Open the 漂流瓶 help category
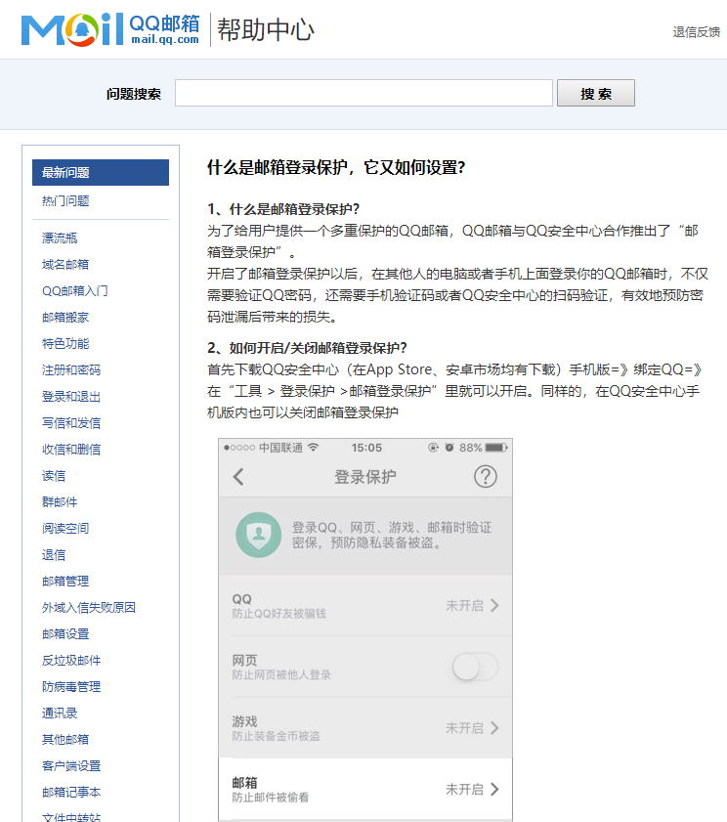The image size is (727, 822). pos(60,238)
